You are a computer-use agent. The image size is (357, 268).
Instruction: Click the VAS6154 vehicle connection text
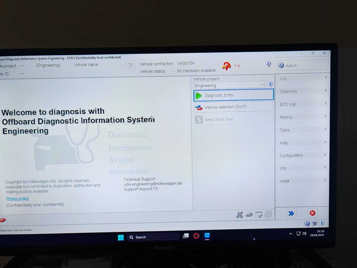[186, 63]
